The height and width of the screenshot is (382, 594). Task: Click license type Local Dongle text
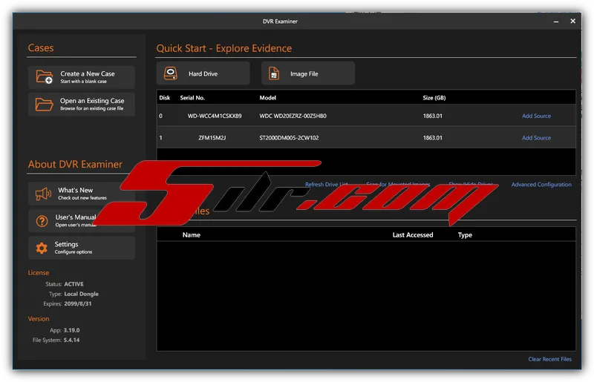[x=81, y=294]
